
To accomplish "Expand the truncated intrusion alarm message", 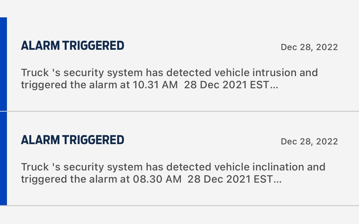I will (169, 79).
